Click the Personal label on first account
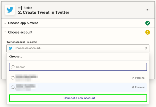The width and height of the screenshot is (156, 107). [140, 78]
